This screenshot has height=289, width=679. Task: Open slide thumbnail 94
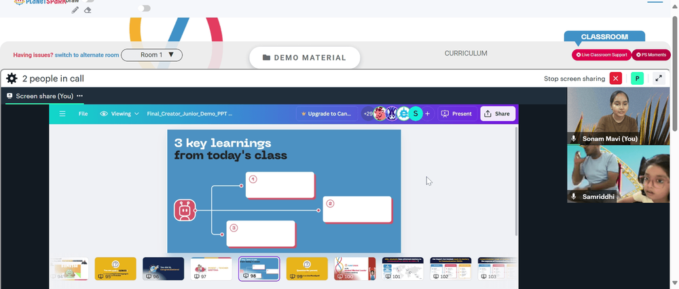click(70, 269)
